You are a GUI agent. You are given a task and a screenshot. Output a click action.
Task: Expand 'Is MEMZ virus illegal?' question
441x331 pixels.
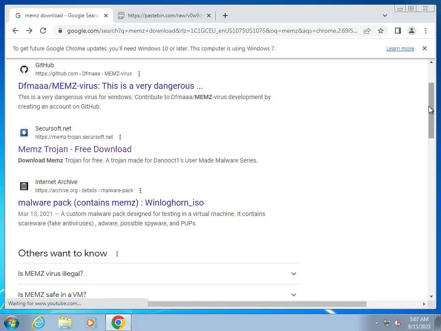158,274
